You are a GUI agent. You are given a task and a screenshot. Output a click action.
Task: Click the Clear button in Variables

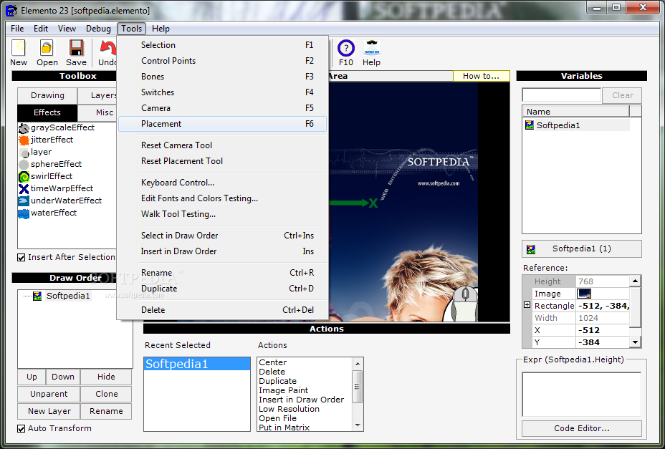click(622, 95)
